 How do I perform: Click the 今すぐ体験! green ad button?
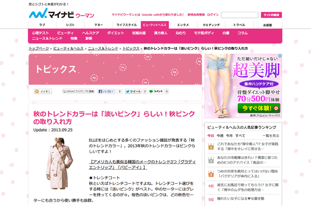[259, 108]
